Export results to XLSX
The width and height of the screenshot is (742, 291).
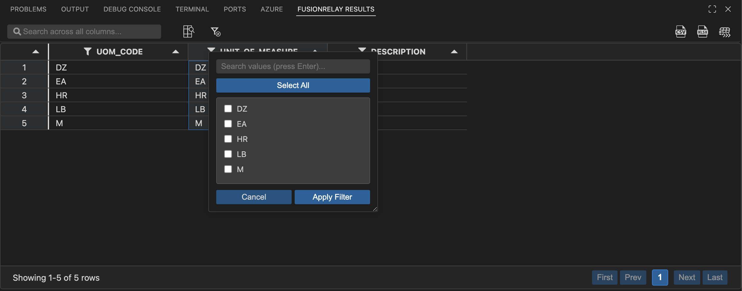[x=702, y=31]
